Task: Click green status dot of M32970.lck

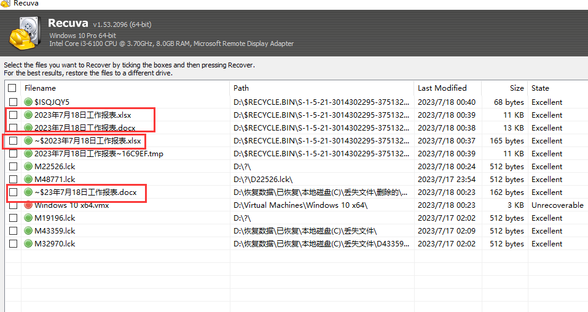Action: point(28,243)
